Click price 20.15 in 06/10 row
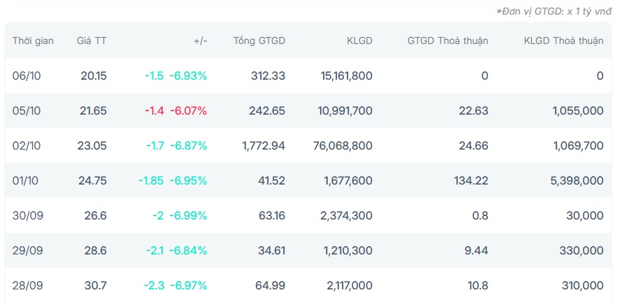 tap(94, 75)
